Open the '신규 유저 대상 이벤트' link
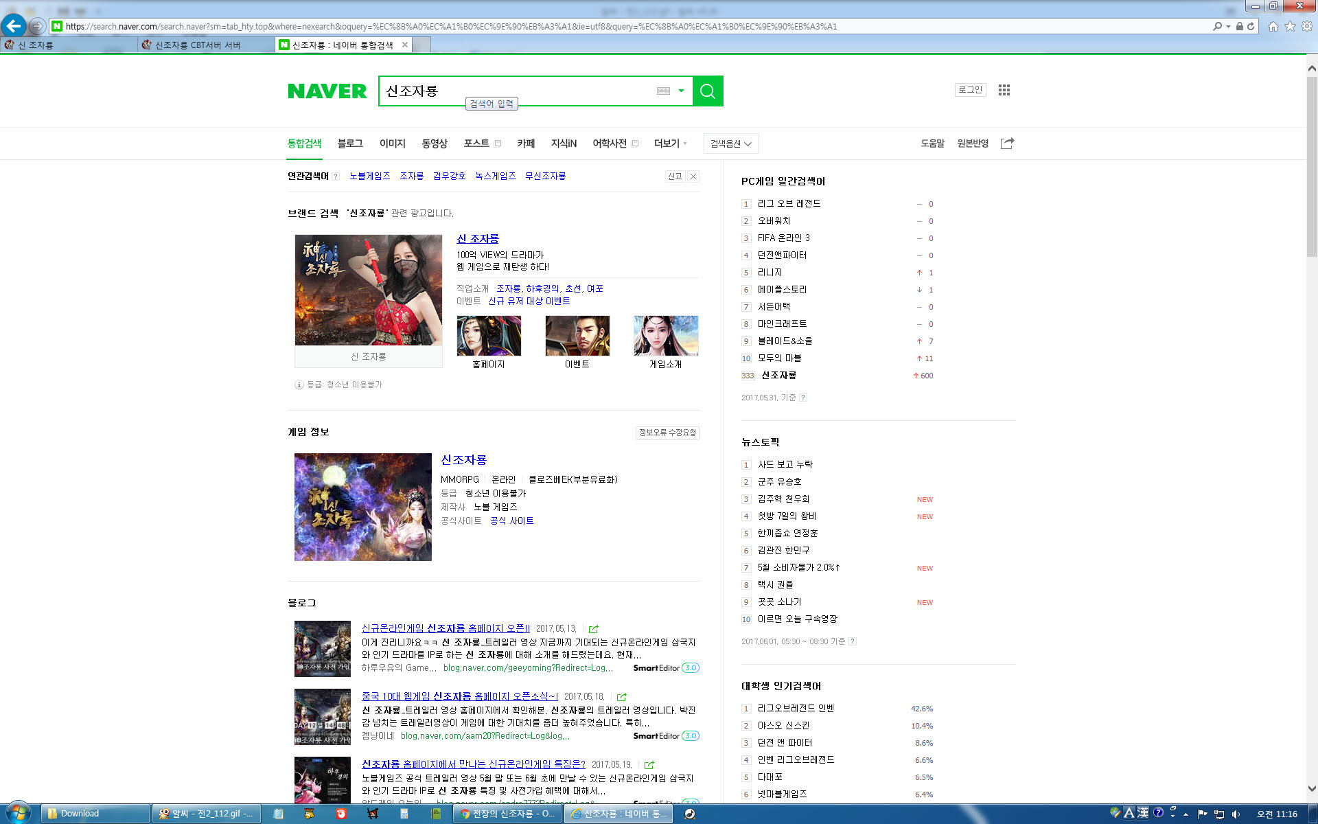The image size is (1318, 824). (x=529, y=301)
